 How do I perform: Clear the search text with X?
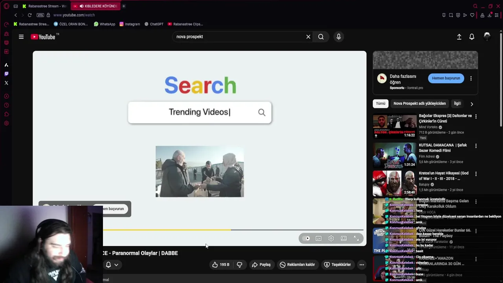tap(308, 37)
